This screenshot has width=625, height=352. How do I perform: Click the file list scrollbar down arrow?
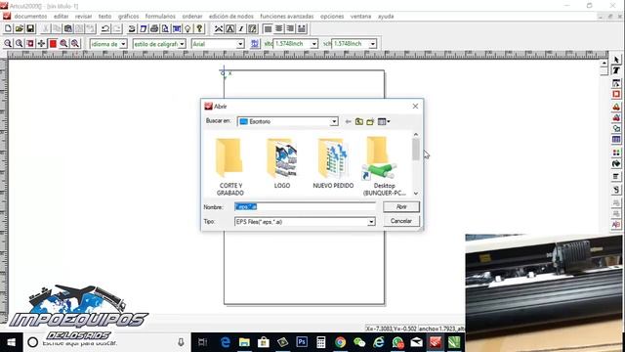(x=416, y=194)
